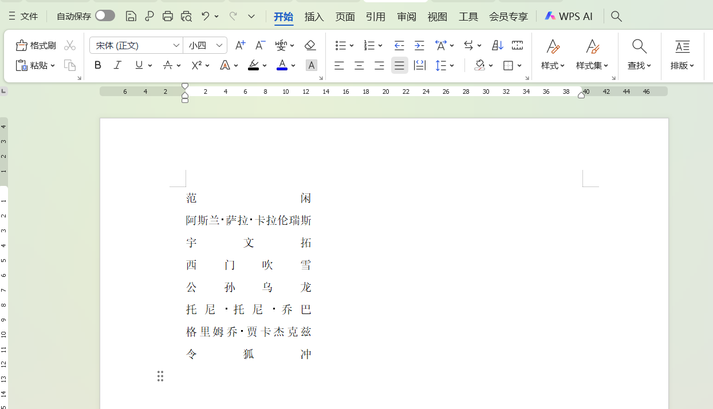Toggle bold formatting

pos(98,65)
